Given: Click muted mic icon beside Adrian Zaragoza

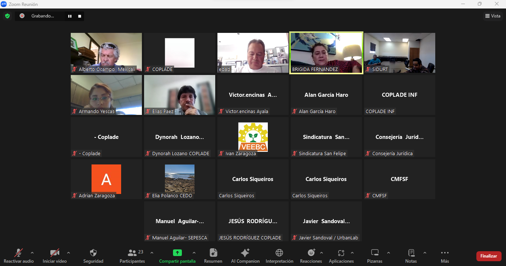Looking at the screenshot, I should [x=75, y=195].
